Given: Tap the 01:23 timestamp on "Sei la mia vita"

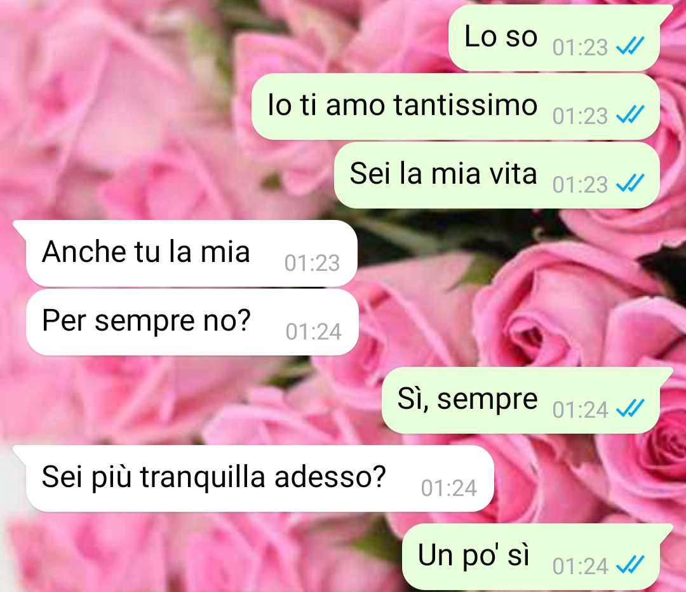Looking at the screenshot, I should click(x=580, y=185).
